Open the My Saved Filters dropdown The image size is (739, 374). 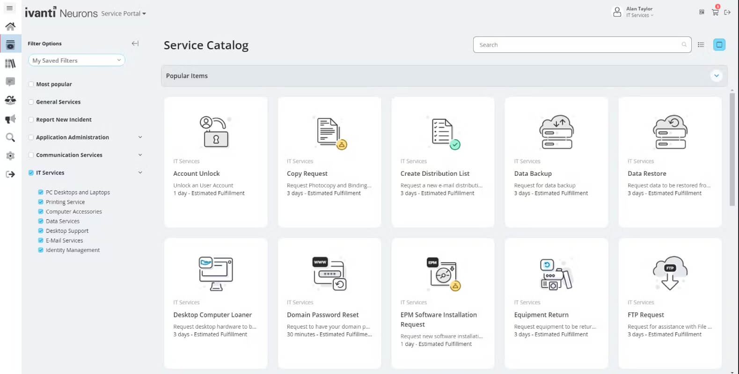(77, 60)
